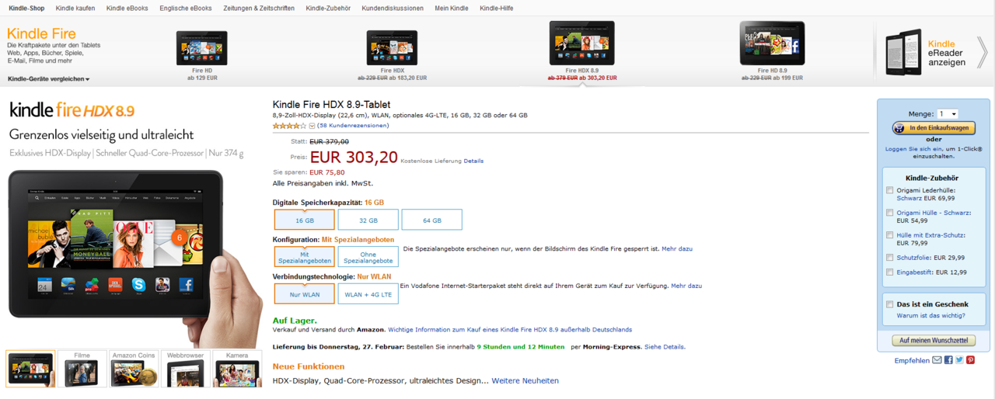This screenshot has height=399, width=995.
Task: Click Kindle Fire heading text
Action: coord(41,33)
